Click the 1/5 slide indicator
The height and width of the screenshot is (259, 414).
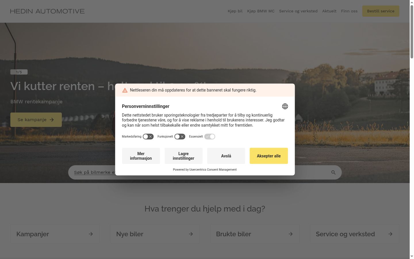[19, 72]
